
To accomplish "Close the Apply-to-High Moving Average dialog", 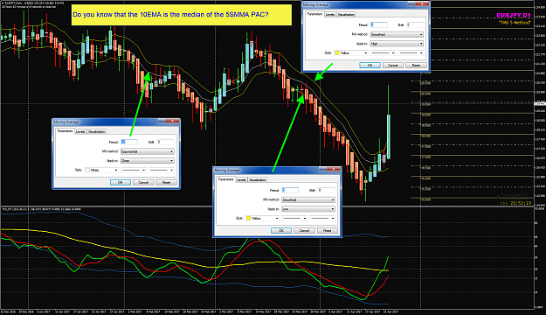I will coord(422,3).
